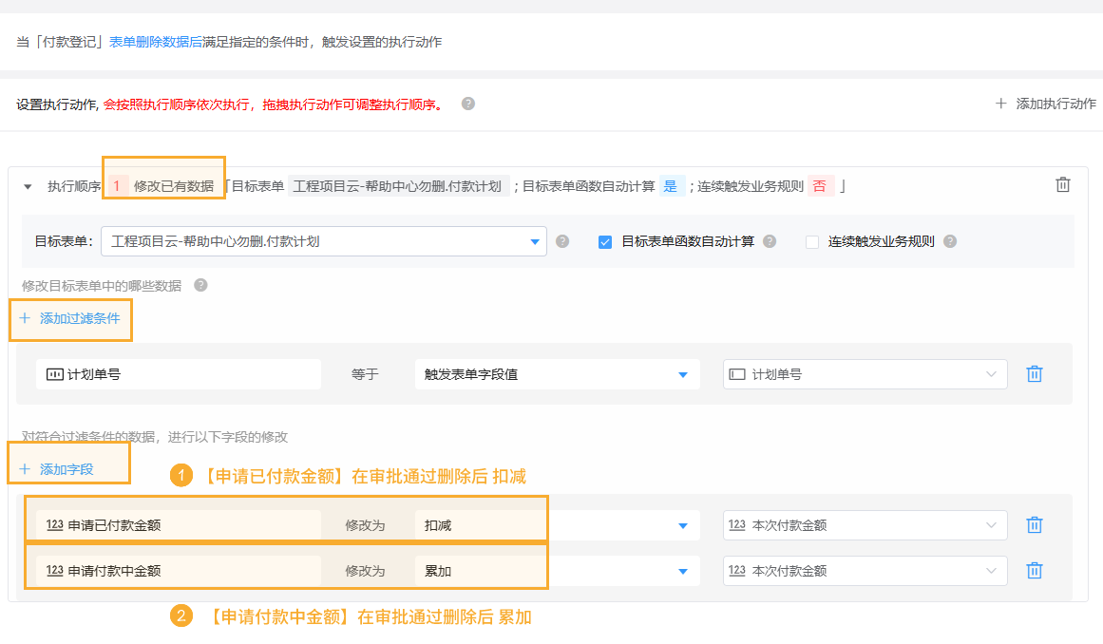This screenshot has height=644, width=1103.
Task: Delete the 计划单号 filter condition row
Action: (1035, 374)
